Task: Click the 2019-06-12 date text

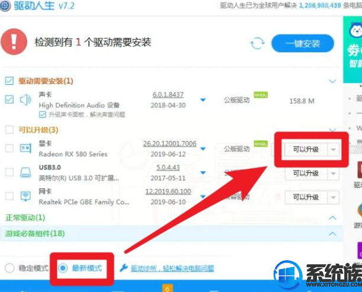Action: (x=168, y=154)
